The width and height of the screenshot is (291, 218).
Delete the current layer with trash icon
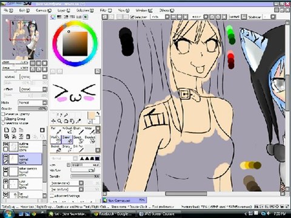click(x=28, y=137)
